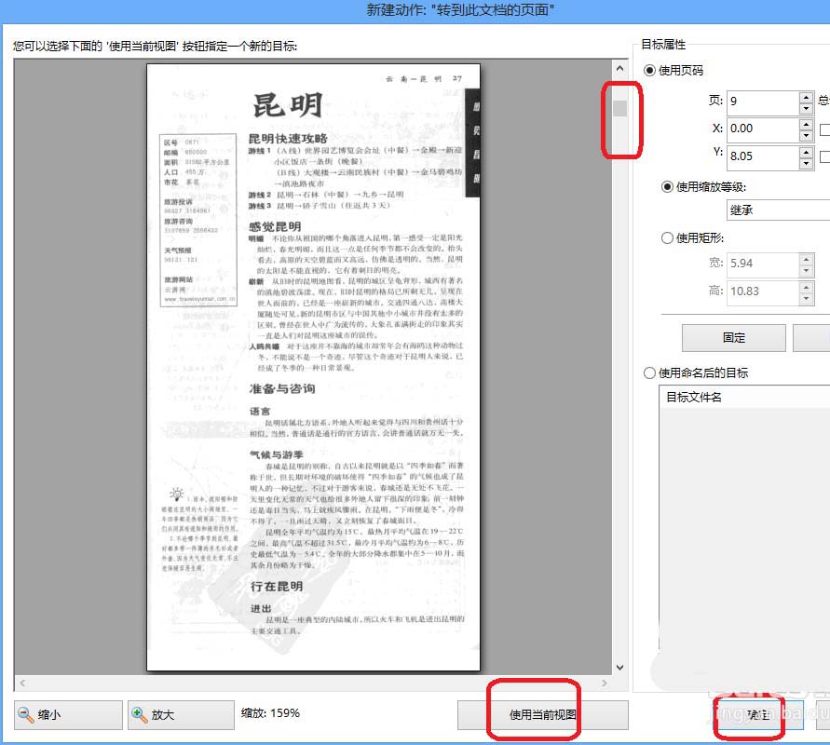Click the scrollbar up arrow icon
Image resolution: width=830 pixels, height=745 pixels.
(x=619, y=67)
